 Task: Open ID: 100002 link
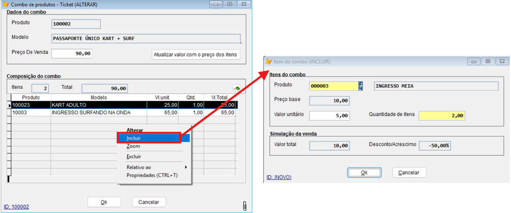[x=16, y=207]
